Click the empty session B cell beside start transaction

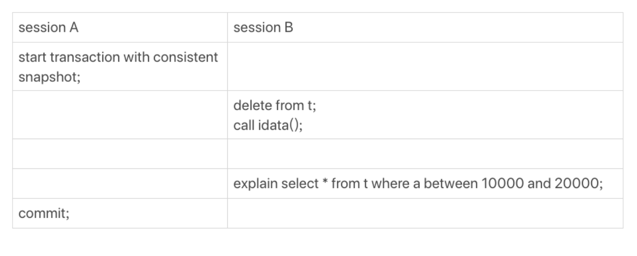(x=425, y=67)
